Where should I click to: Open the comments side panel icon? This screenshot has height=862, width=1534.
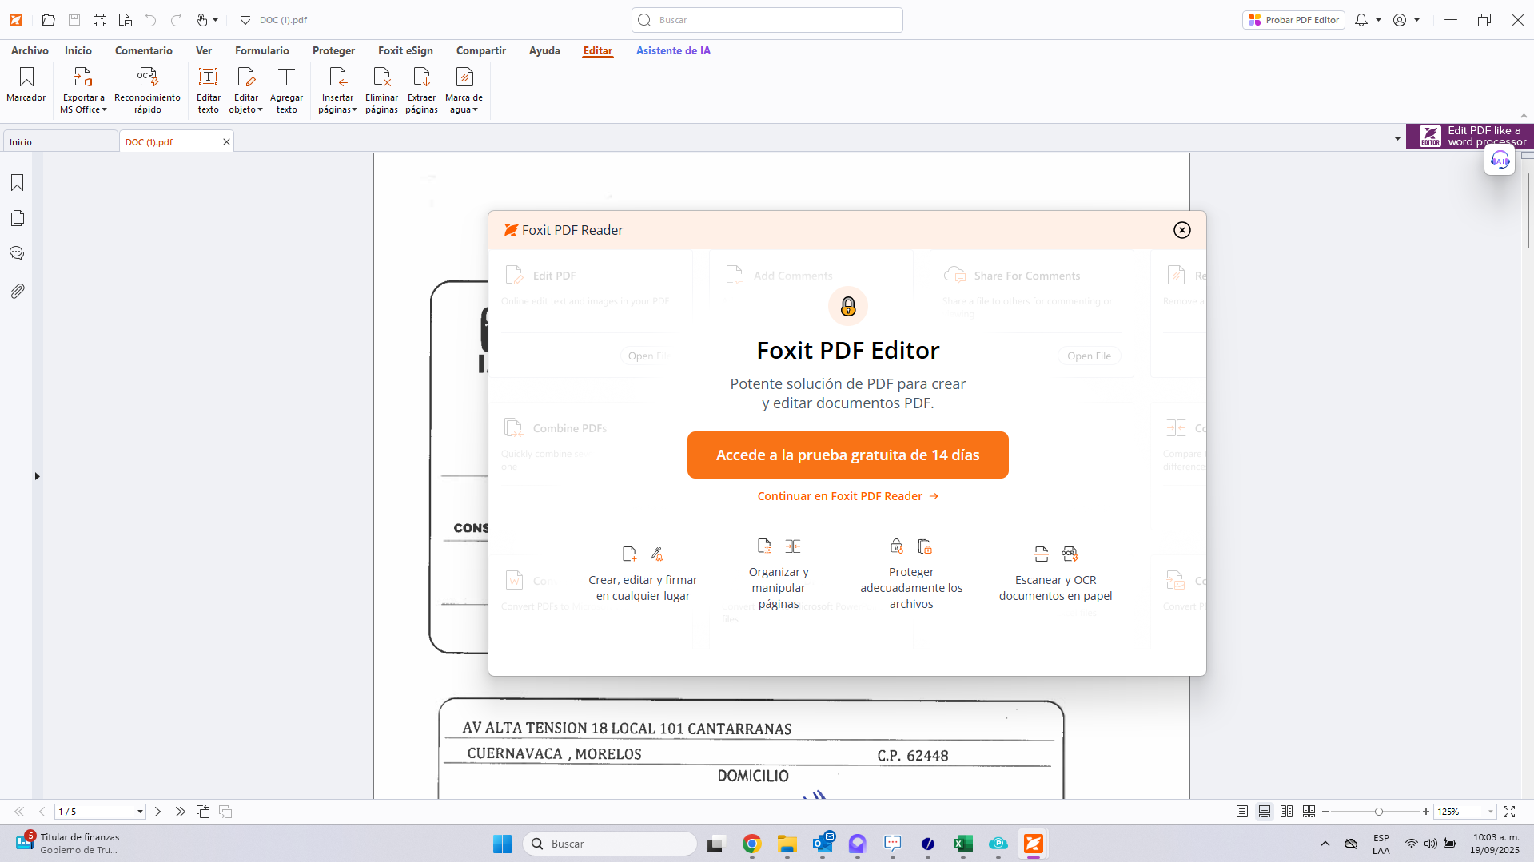17,254
